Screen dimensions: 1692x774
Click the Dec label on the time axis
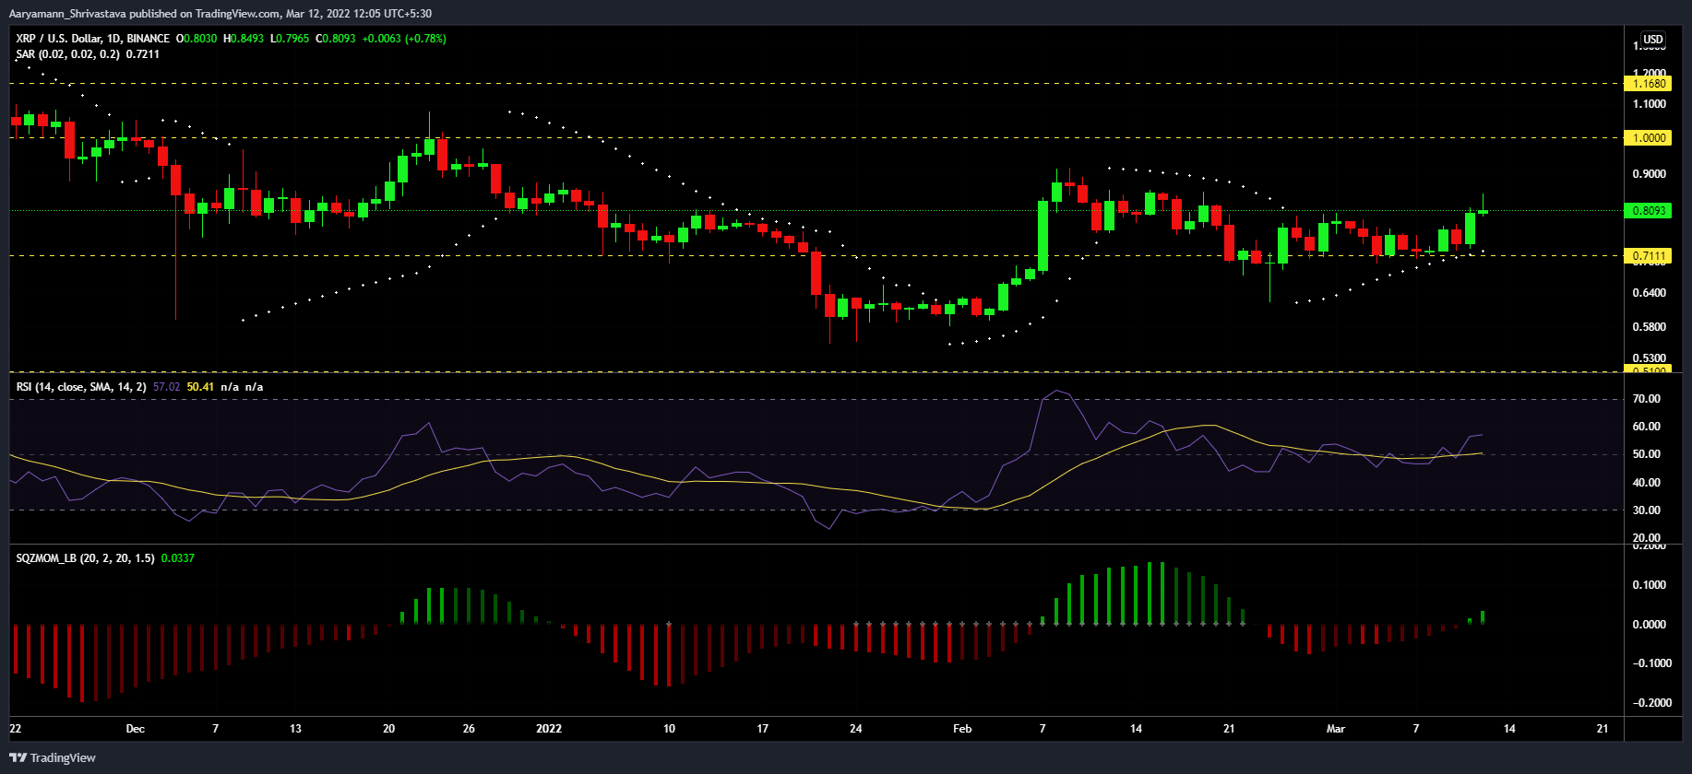point(135,729)
